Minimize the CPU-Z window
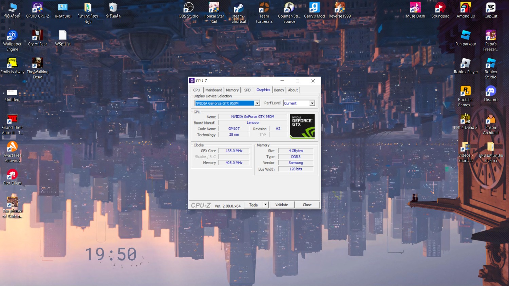Image resolution: width=509 pixels, height=286 pixels. [x=282, y=81]
